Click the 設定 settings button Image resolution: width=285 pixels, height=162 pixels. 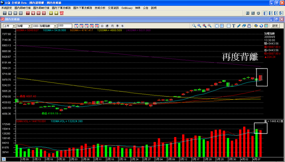[275, 26]
